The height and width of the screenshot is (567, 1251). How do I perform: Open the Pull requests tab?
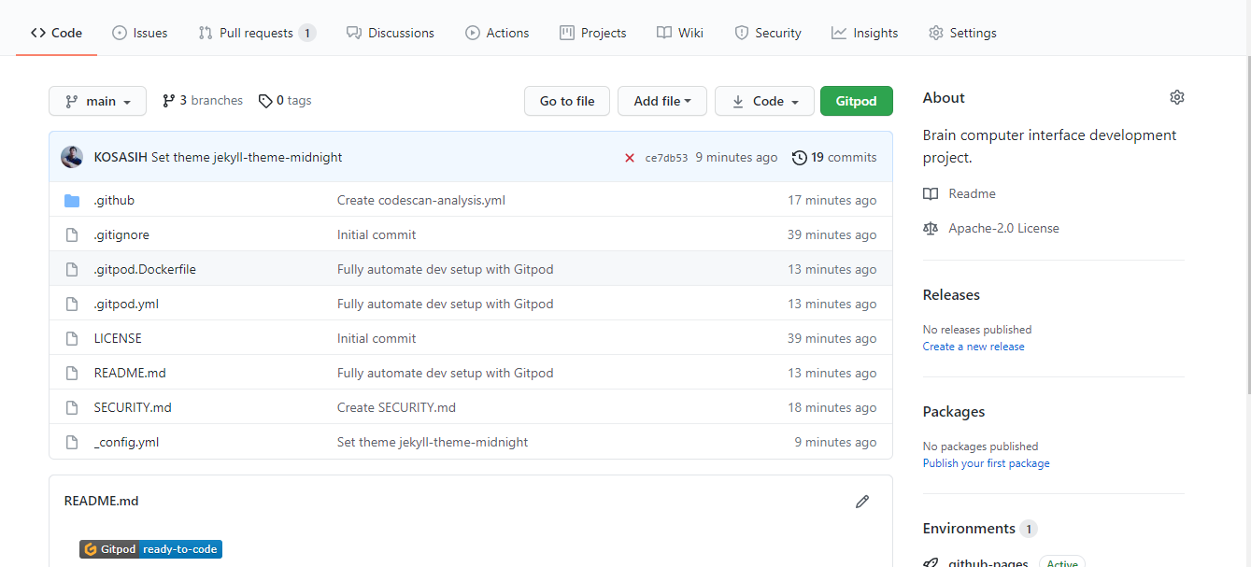[x=256, y=33]
